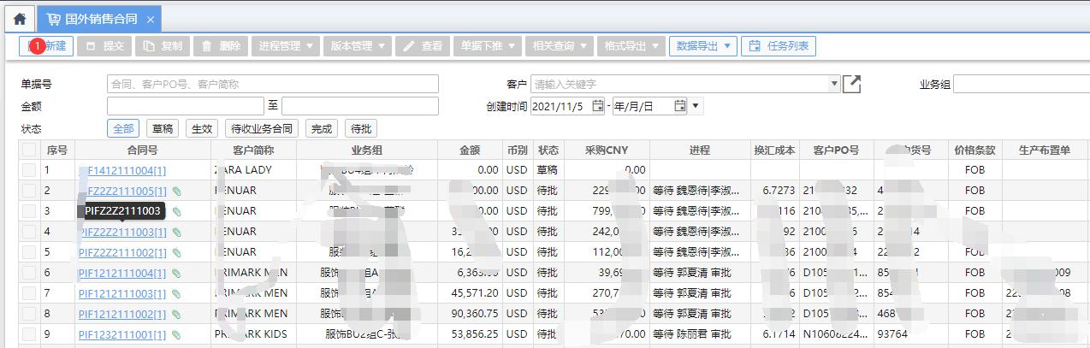Screen dimensions: 1090x348
Task: Click paperclip attachment icon for PIF1212111003[1]
Action: (x=176, y=293)
